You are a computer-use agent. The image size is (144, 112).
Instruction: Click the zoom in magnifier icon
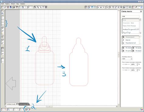coord(35,7)
